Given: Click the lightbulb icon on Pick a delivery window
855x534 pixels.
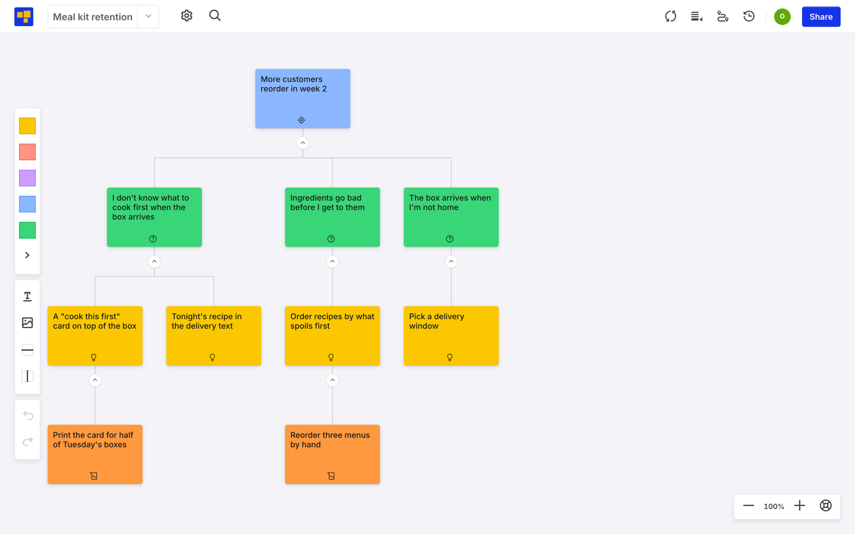Looking at the screenshot, I should 450,357.
